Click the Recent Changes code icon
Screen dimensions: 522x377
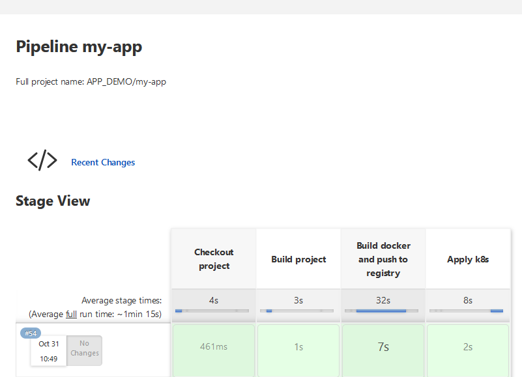click(42, 160)
